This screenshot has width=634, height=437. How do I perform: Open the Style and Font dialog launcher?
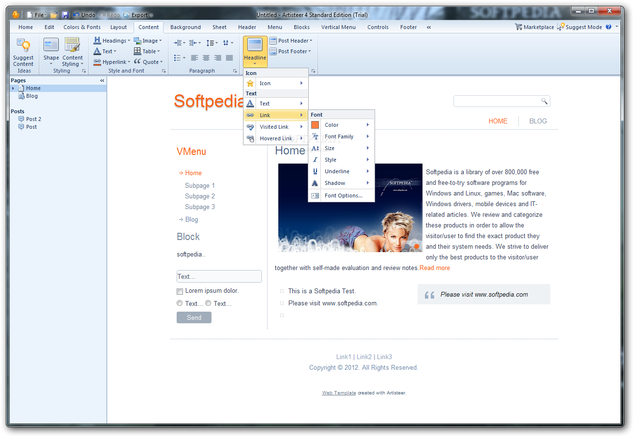164,71
